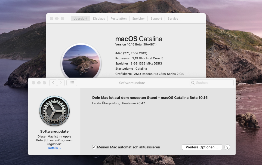Click the Softwareupdate window title
Screen dimensions: 262x165
coord(132,83)
